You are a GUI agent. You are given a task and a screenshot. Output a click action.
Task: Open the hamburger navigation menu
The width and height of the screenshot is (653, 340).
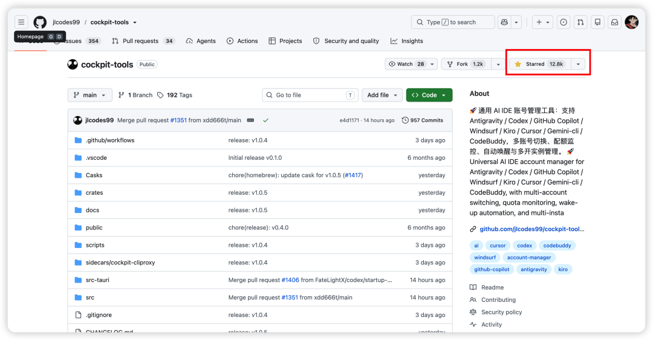(21, 22)
